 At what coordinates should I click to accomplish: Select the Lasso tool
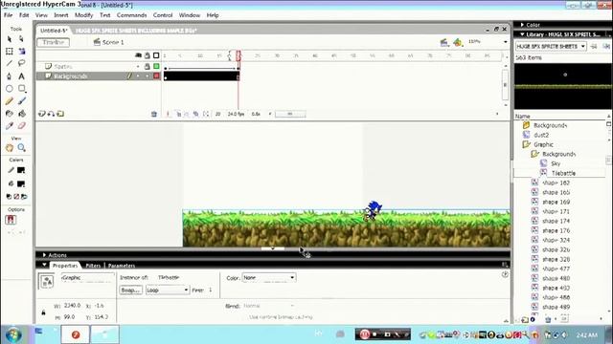(x=21, y=63)
